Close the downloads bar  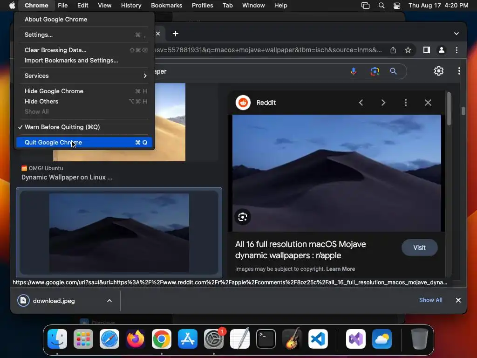458,300
